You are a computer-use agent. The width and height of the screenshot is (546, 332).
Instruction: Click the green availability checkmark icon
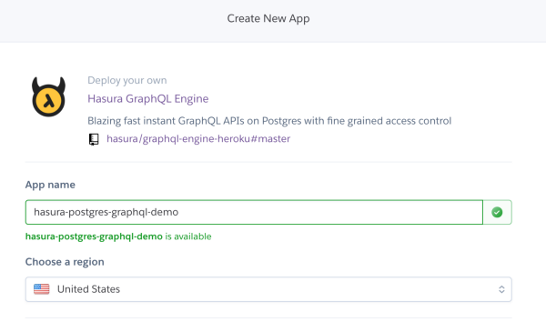pyautogui.click(x=497, y=212)
